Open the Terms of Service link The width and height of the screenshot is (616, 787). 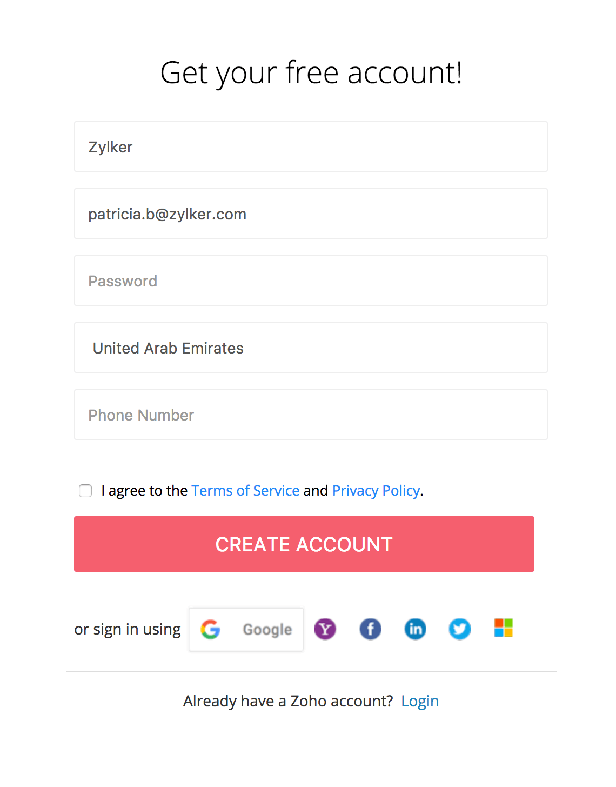pos(245,491)
